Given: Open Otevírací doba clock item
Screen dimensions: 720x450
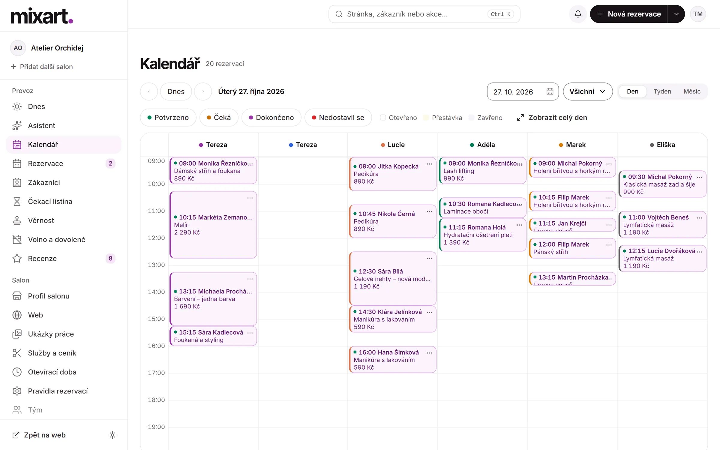Looking at the screenshot, I should tap(64, 372).
